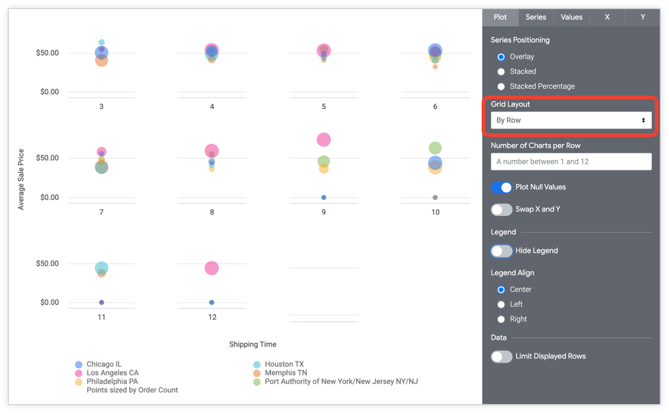Click the Chicago IL legend color dot
This screenshot has width=669, height=413.
click(x=79, y=364)
